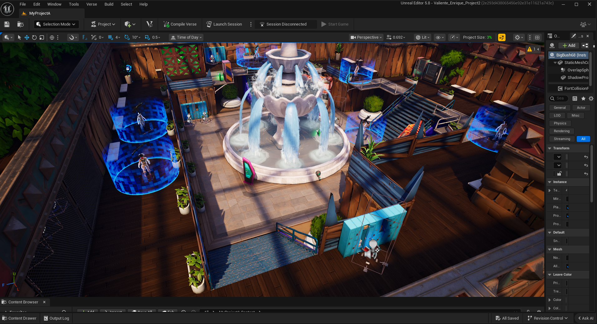Open the Tools menu
The width and height of the screenshot is (597, 324).
pos(74,4)
